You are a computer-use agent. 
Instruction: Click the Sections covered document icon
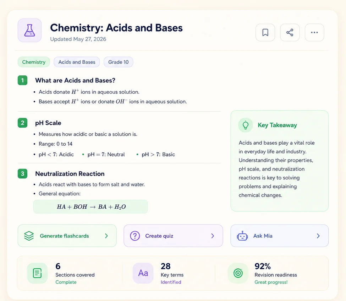tap(37, 273)
